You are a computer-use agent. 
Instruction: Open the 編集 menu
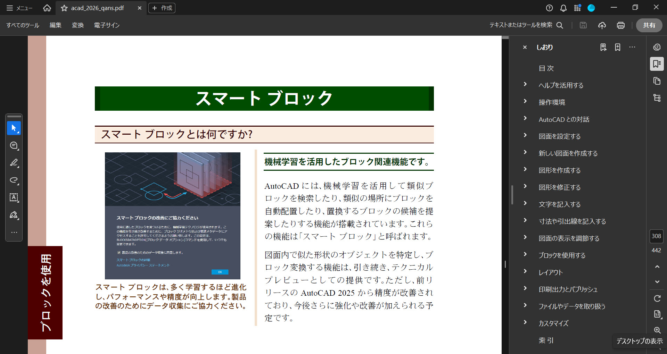(55, 25)
